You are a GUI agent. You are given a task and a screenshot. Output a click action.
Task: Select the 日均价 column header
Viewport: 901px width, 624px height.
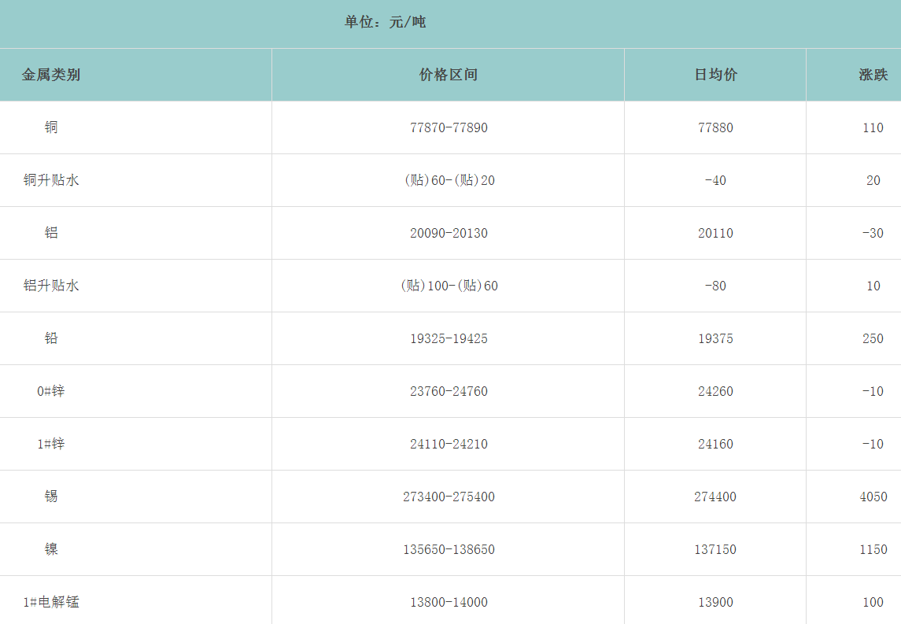715,75
